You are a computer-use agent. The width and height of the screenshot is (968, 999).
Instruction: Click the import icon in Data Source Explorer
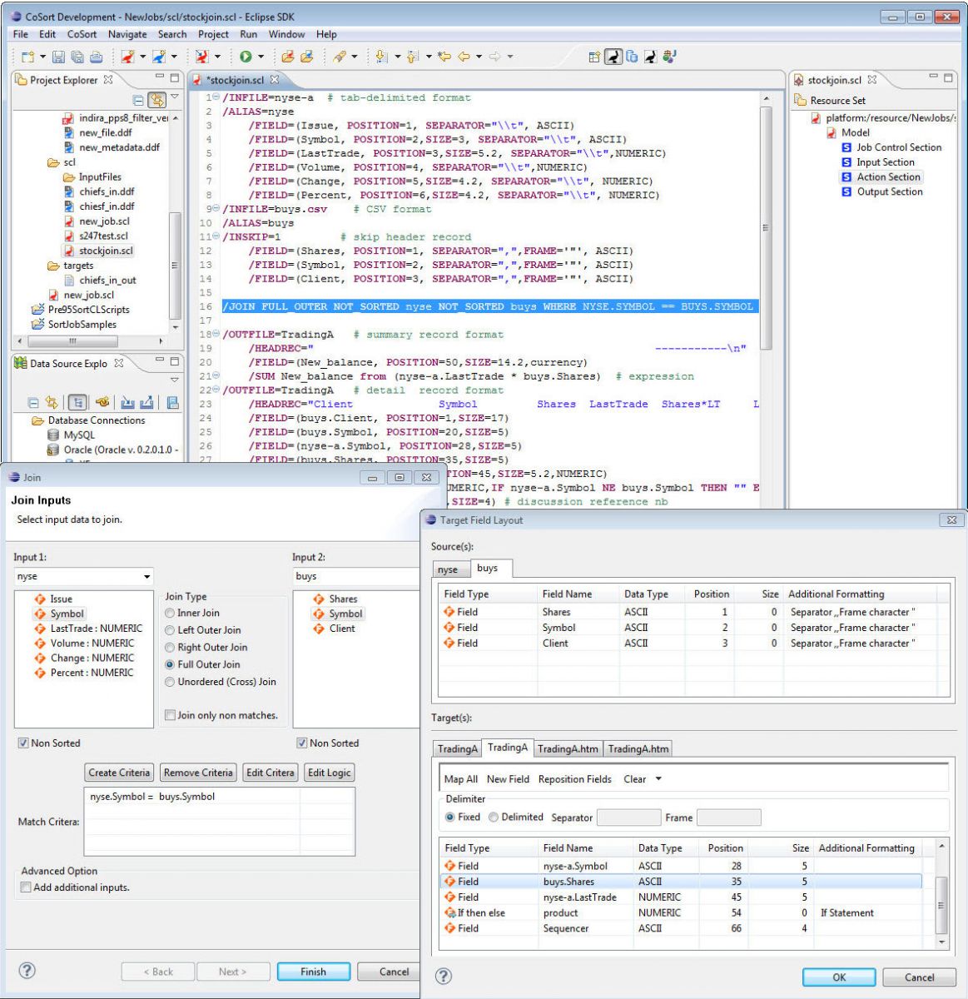127,402
